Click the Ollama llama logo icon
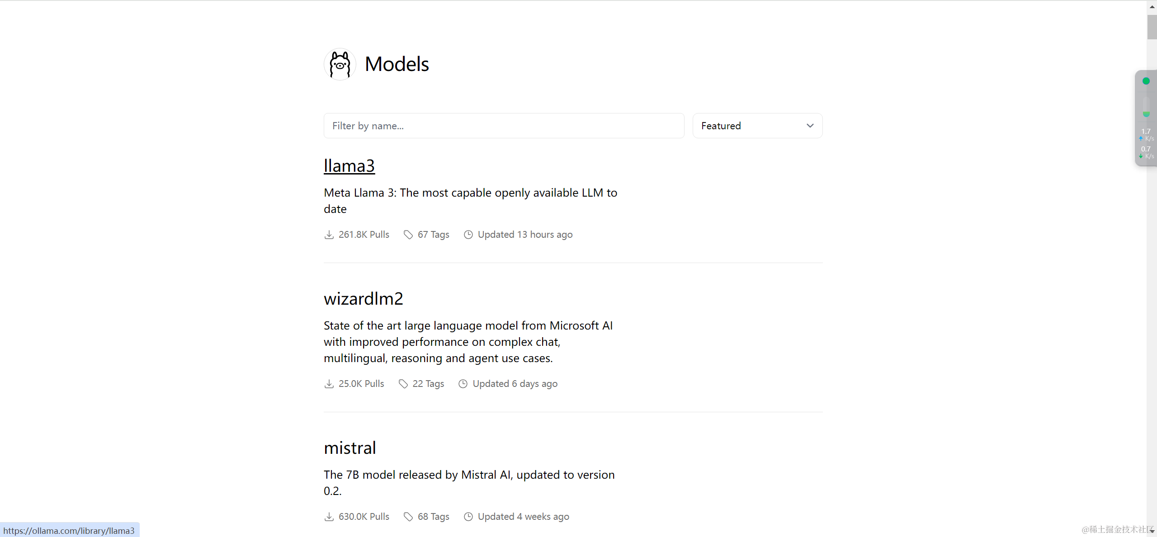The image size is (1157, 537). click(340, 64)
